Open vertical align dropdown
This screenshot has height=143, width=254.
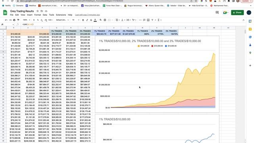(123, 20)
